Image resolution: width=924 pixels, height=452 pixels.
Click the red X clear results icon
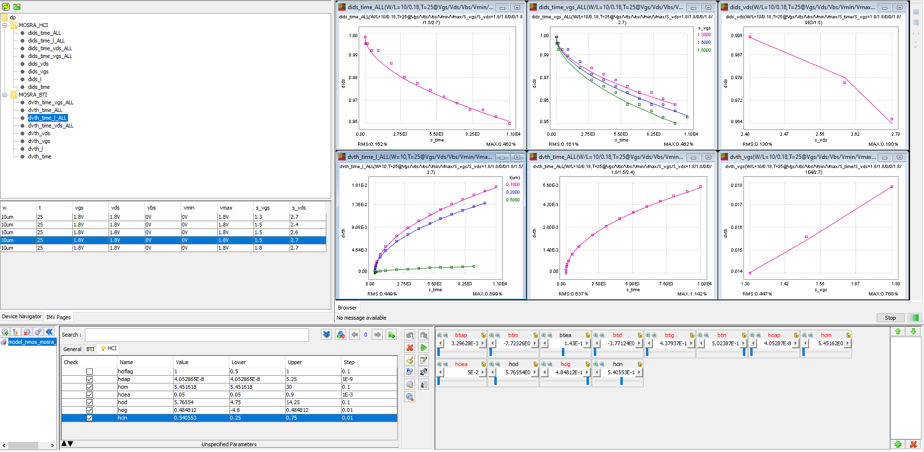(409, 348)
